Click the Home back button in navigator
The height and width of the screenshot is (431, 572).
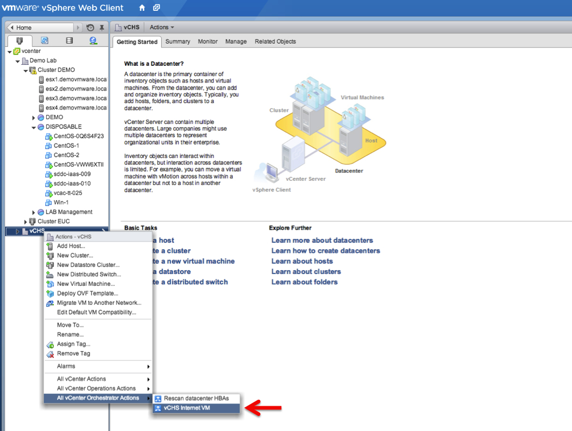40,28
